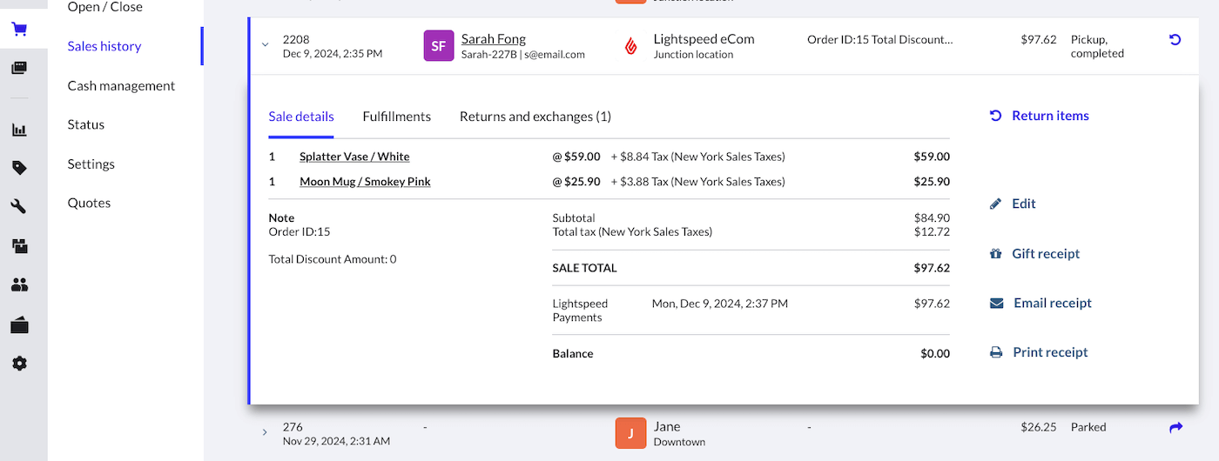Click the Subtotal label
This screenshot has width=1219, height=461.
(x=574, y=218)
